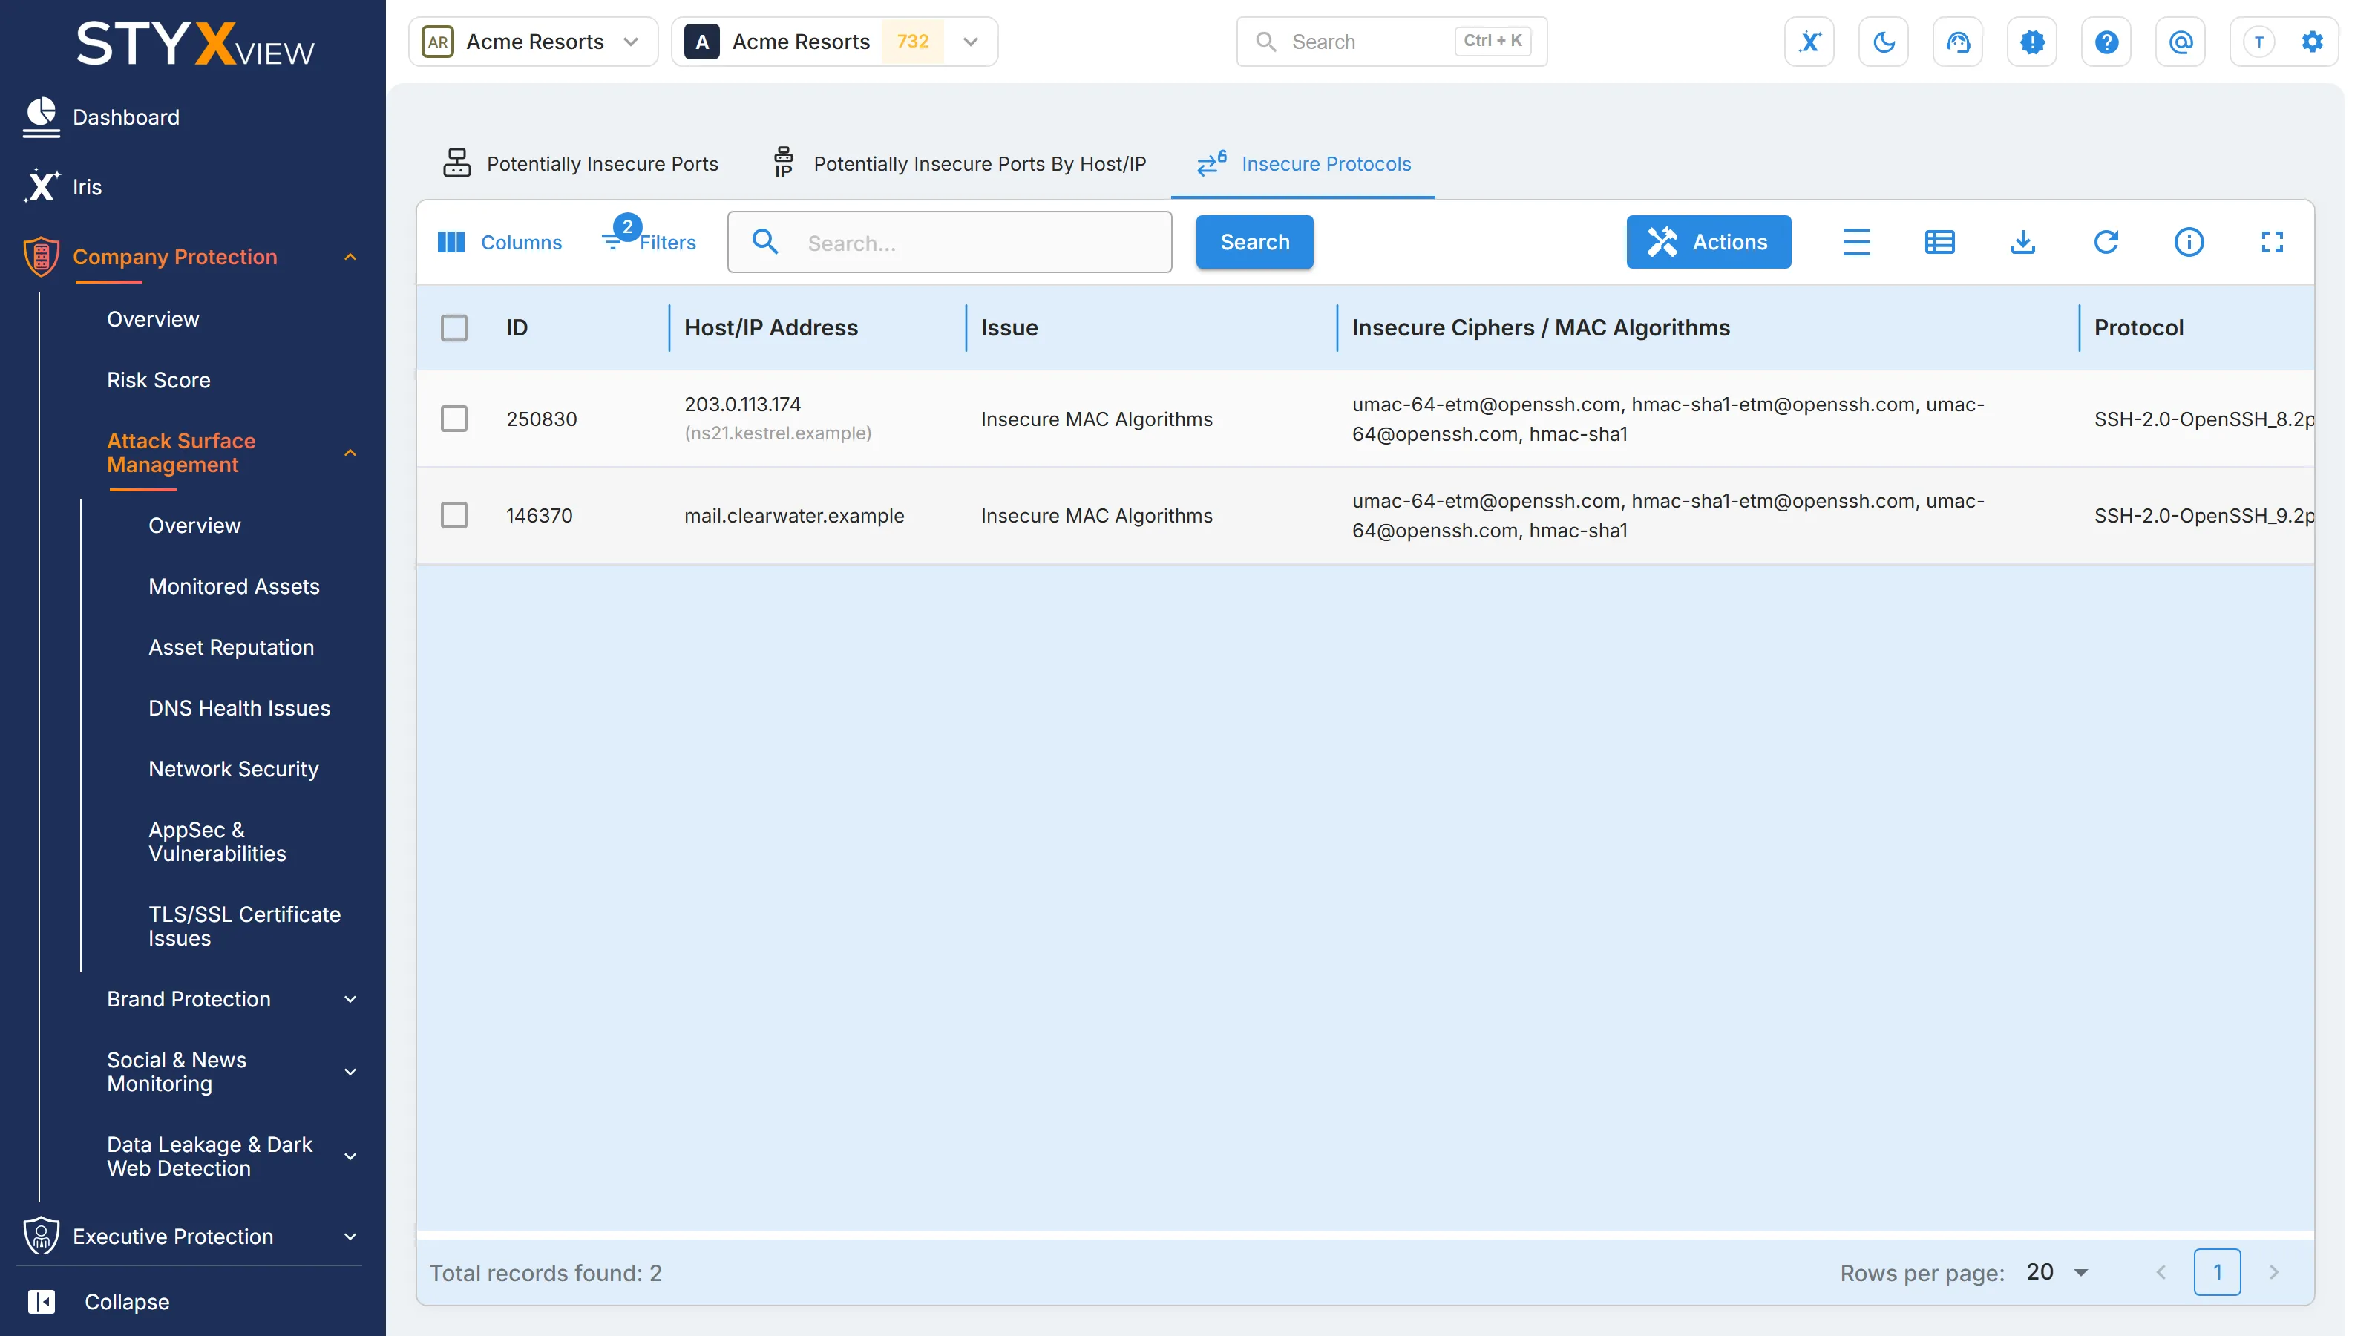Viewport: 2375px width, 1336px height.
Task: Collapse the sidebar
Action: [x=99, y=1302]
